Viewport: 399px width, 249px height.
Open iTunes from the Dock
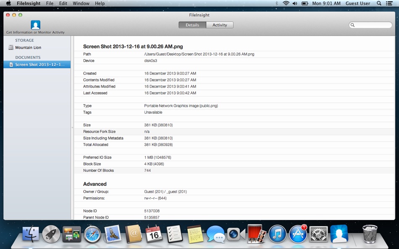click(x=277, y=234)
